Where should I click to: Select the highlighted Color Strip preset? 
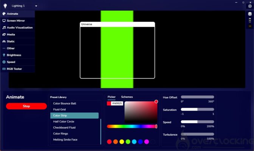point(74,116)
